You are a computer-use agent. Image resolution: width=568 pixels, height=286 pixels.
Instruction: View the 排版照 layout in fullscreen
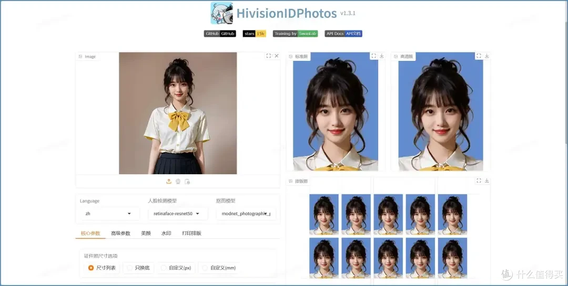point(479,181)
